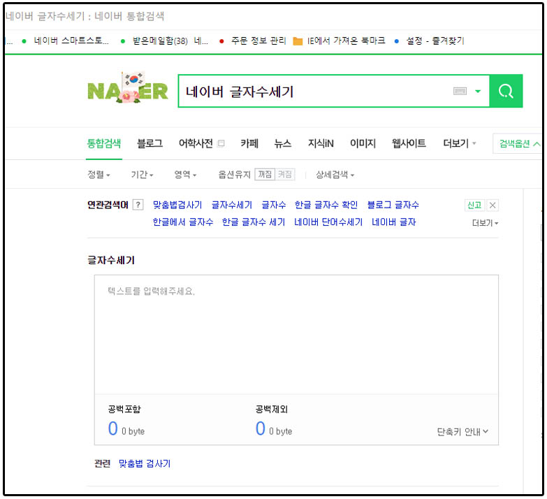
Task: Open the 기간 period dropdown
Action: click(142, 175)
